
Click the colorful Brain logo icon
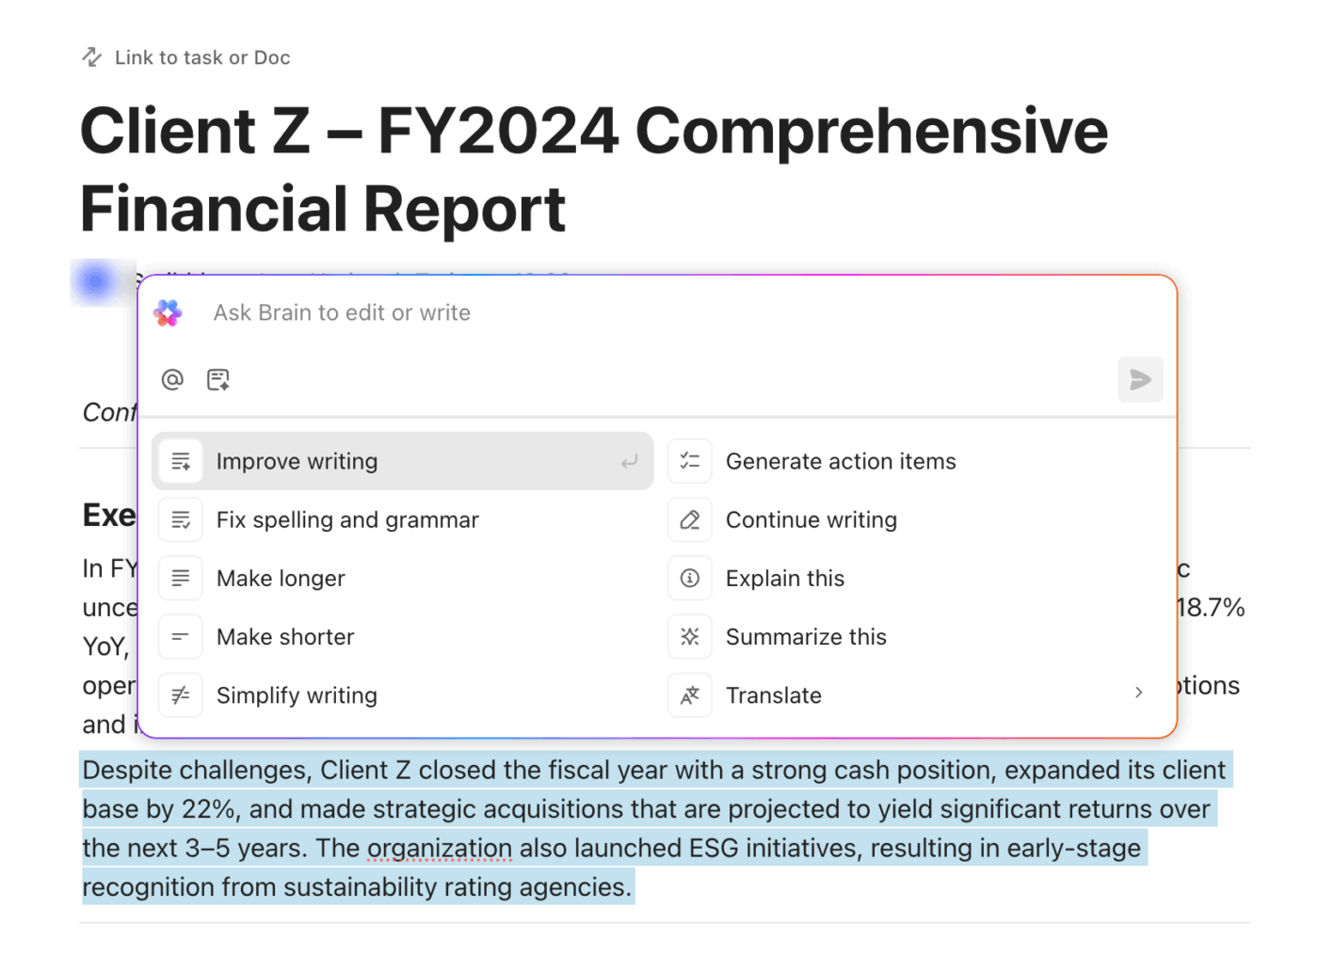coord(169,312)
